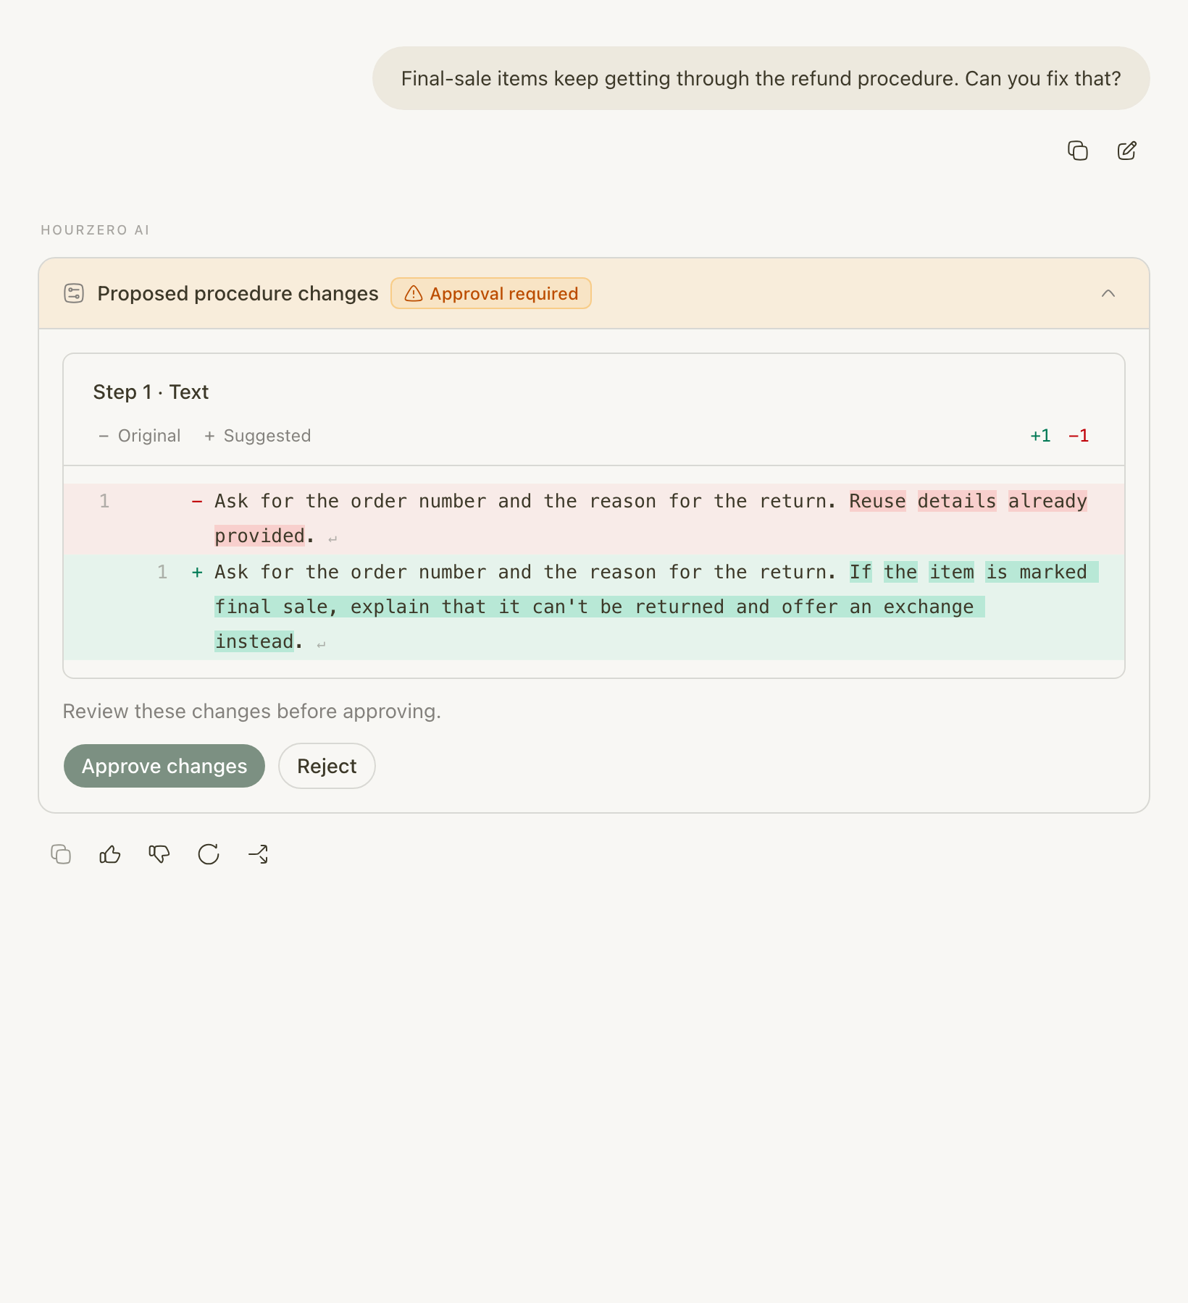The height and width of the screenshot is (1303, 1188).
Task: Give the response a thumbs down
Action: [x=159, y=854]
